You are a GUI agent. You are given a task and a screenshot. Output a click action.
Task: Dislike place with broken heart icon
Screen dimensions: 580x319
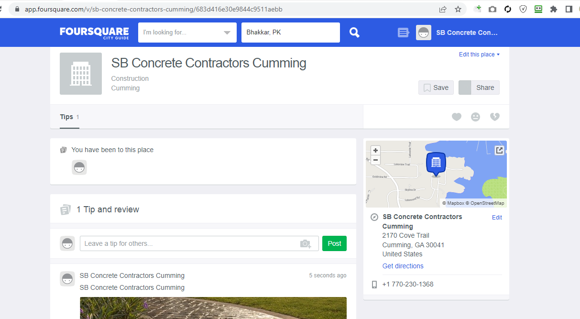(495, 117)
